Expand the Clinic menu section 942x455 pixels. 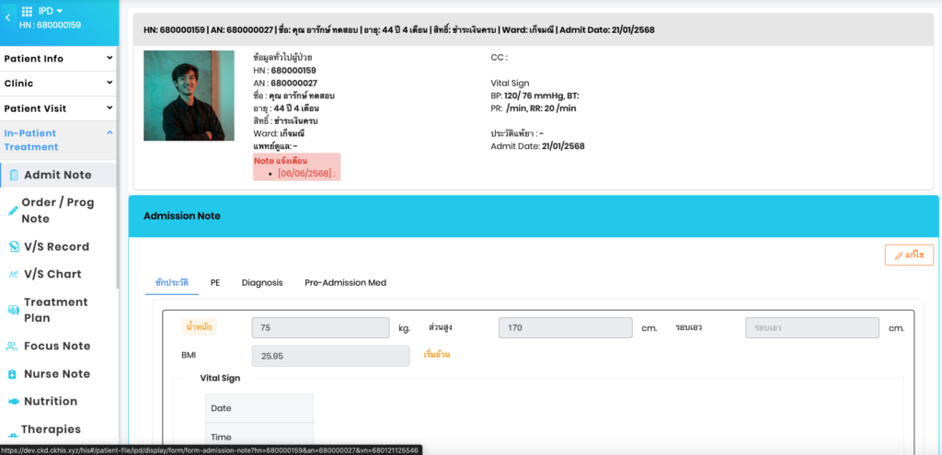pyautogui.click(x=59, y=84)
